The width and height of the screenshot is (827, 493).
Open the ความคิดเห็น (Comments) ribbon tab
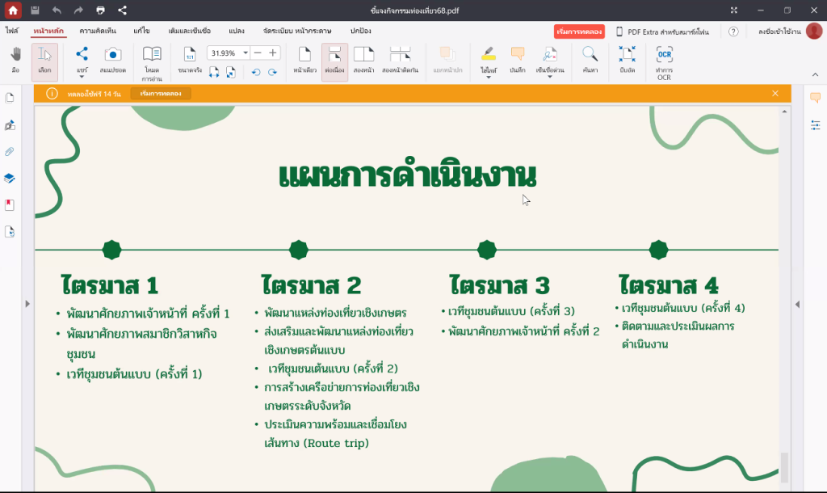[98, 31]
